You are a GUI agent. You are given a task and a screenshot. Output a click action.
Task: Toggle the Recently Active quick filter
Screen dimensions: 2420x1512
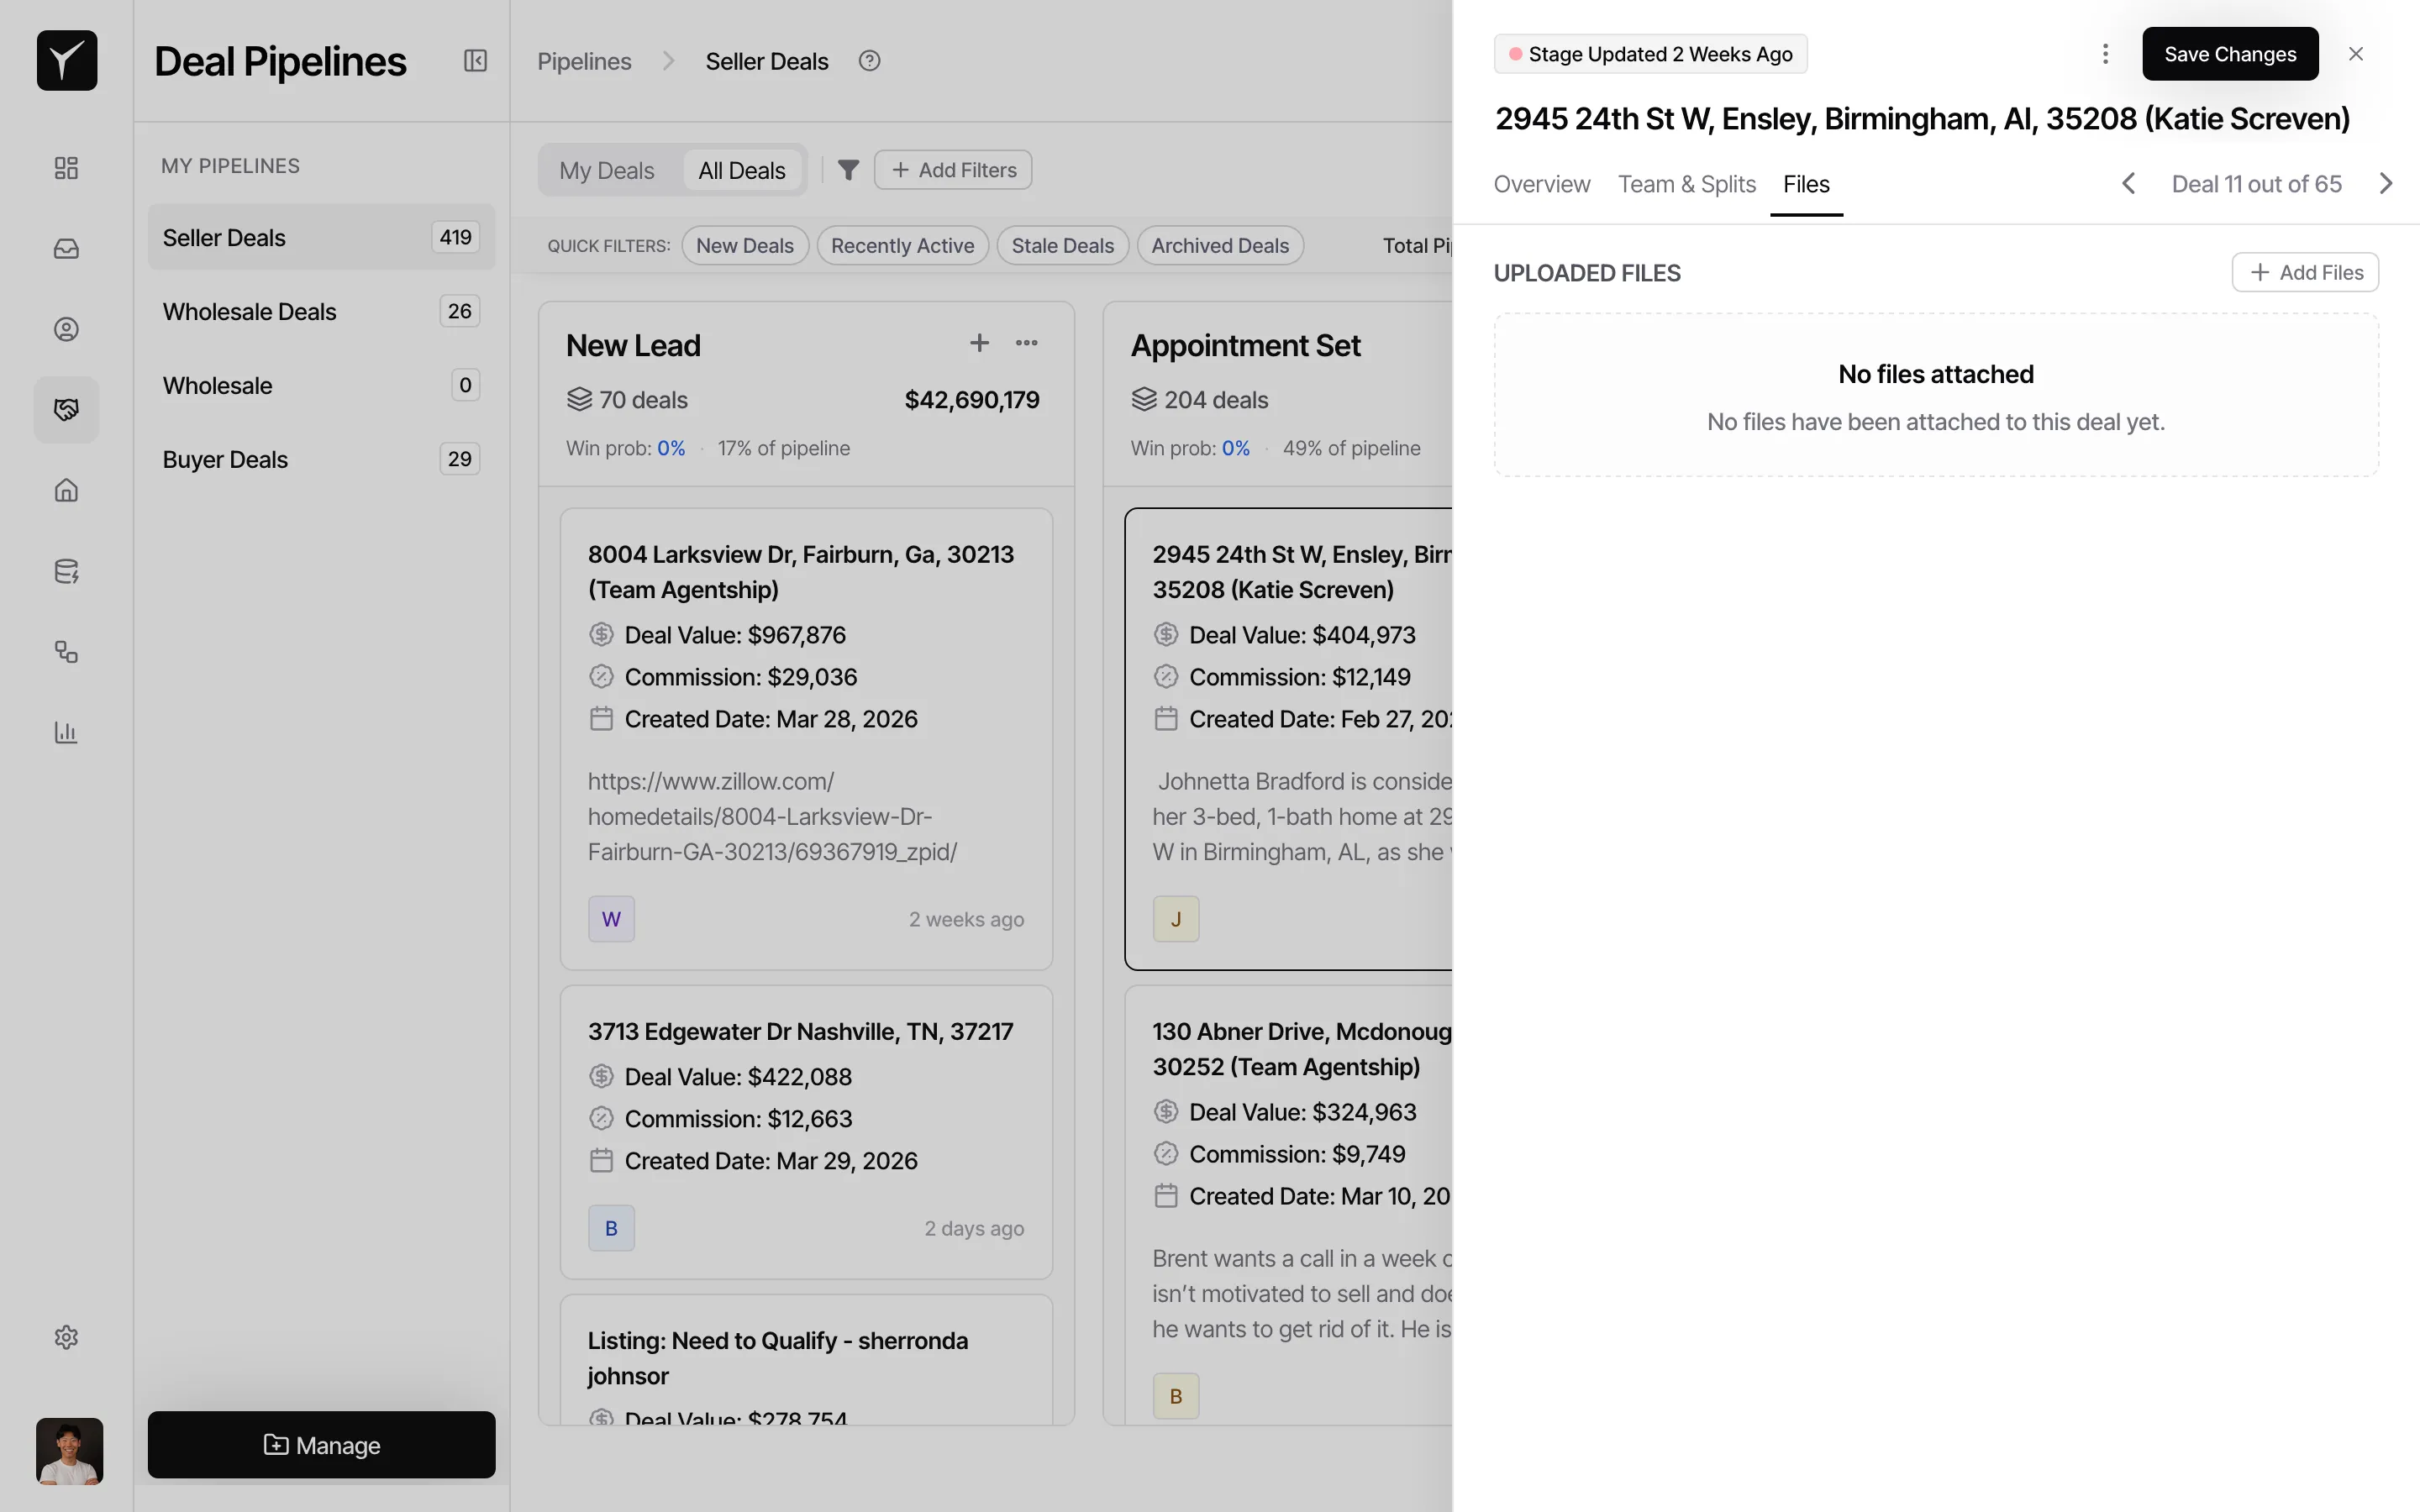click(x=902, y=245)
